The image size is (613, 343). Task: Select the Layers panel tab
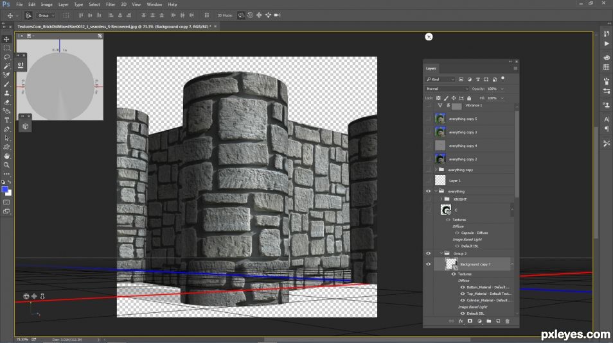(431, 69)
